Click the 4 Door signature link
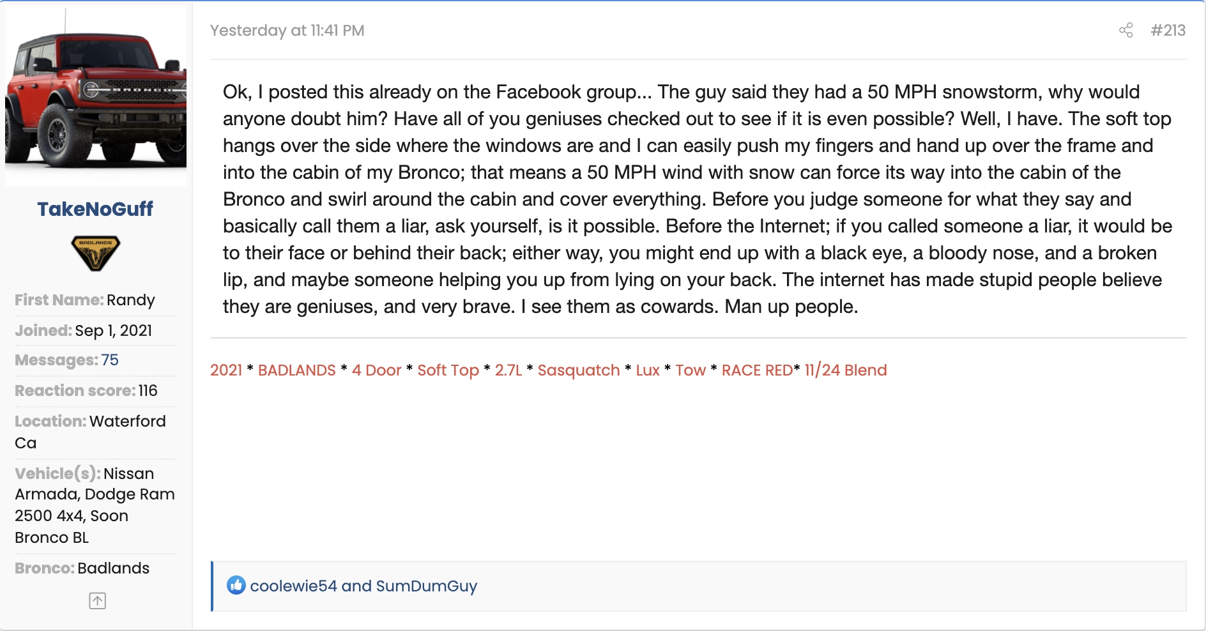This screenshot has height=631, width=1206. (376, 370)
